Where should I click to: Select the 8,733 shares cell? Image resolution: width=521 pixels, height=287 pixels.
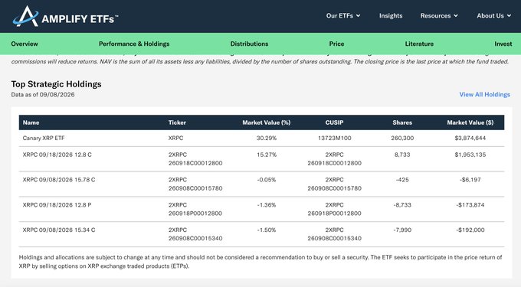pos(402,155)
